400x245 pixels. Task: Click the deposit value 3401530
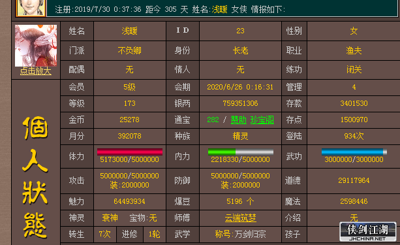click(354, 103)
